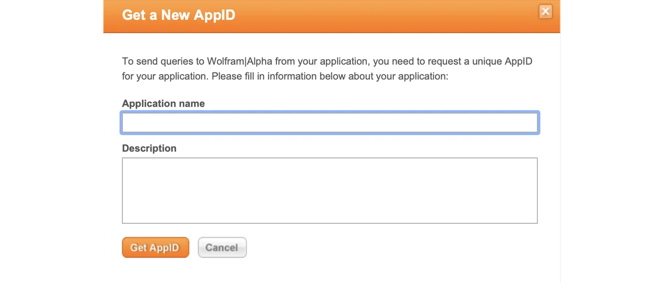Select the Description field label
Viewport: 664px width, 283px height.
pos(149,148)
